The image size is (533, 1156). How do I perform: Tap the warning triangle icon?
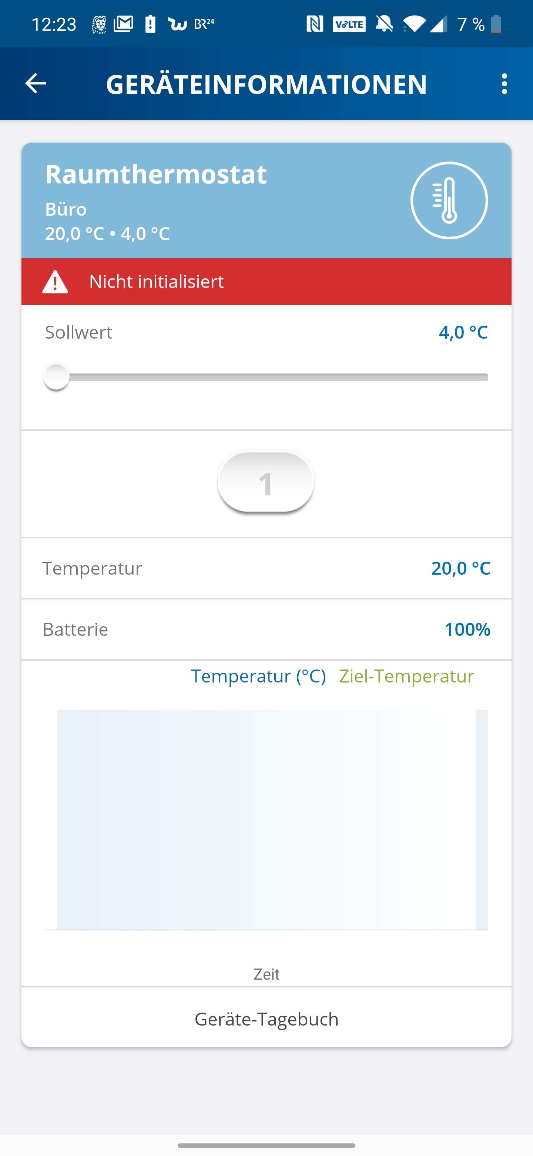point(55,282)
